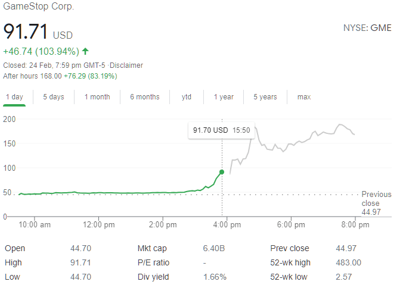Click the Open value 44.70
The image size is (406, 291).
[x=81, y=248]
